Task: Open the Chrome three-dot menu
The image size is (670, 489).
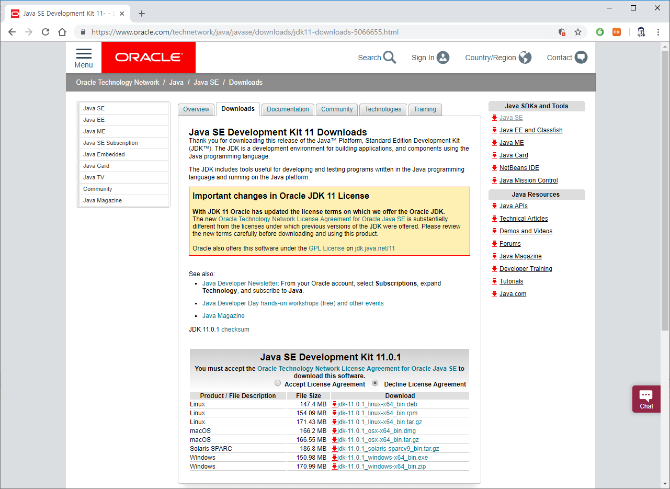Action: (x=658, y=32)
